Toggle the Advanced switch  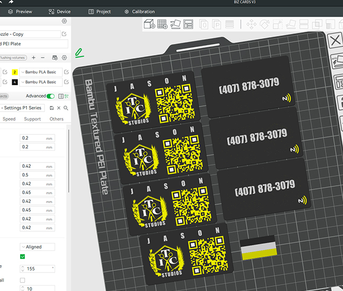click(50, 96)
